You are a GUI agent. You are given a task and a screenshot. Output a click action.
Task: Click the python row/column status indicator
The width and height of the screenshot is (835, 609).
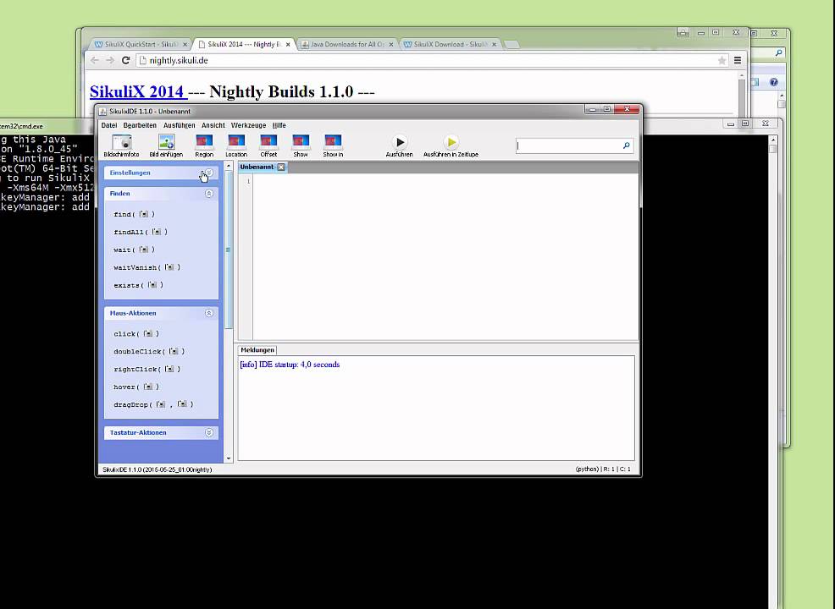603,469
